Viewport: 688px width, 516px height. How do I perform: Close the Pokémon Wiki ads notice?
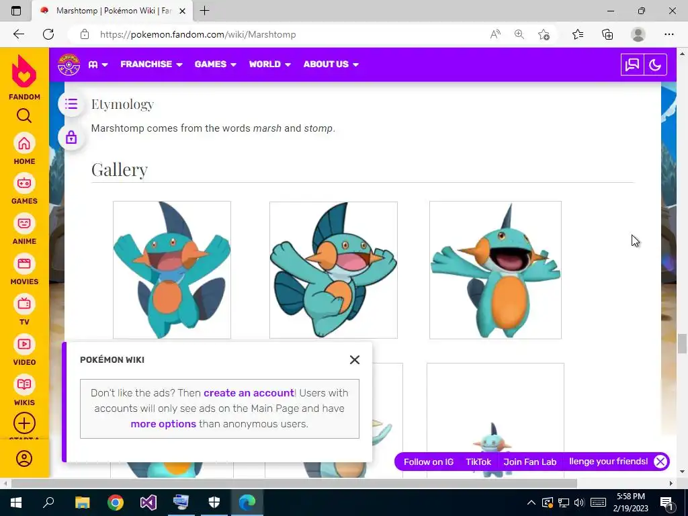[x=355, y=360]
